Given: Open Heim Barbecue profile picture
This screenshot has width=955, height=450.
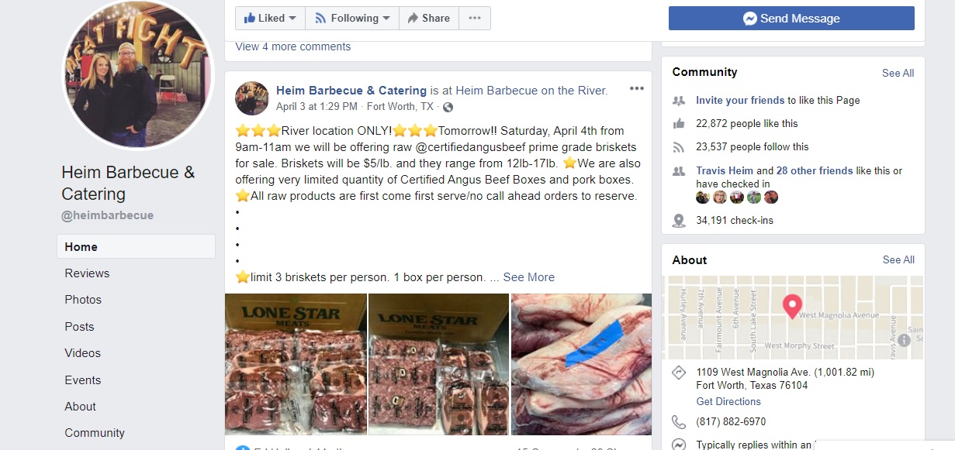Looking at the screenshot, I should (x=137, y=74).
